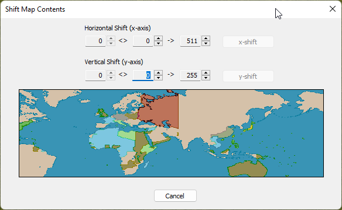The image size is (342, 210).
Task: Increase the vertical 255 spinner value
Action: (206, 73)
